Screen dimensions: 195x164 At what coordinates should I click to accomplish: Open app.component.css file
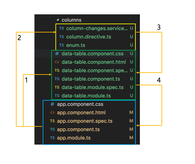pyautogui.click(x=80, y=104)
